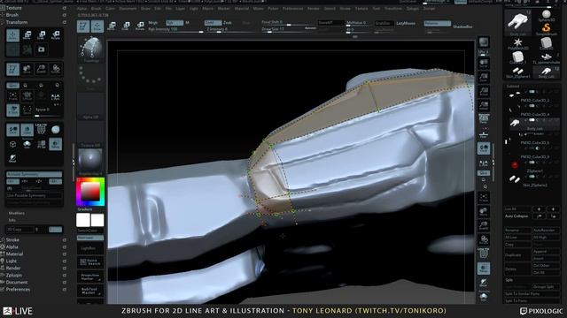
Task: Toggle the >X< symmetry axis button
Action: pyautogui.click(x=13, y=181)
